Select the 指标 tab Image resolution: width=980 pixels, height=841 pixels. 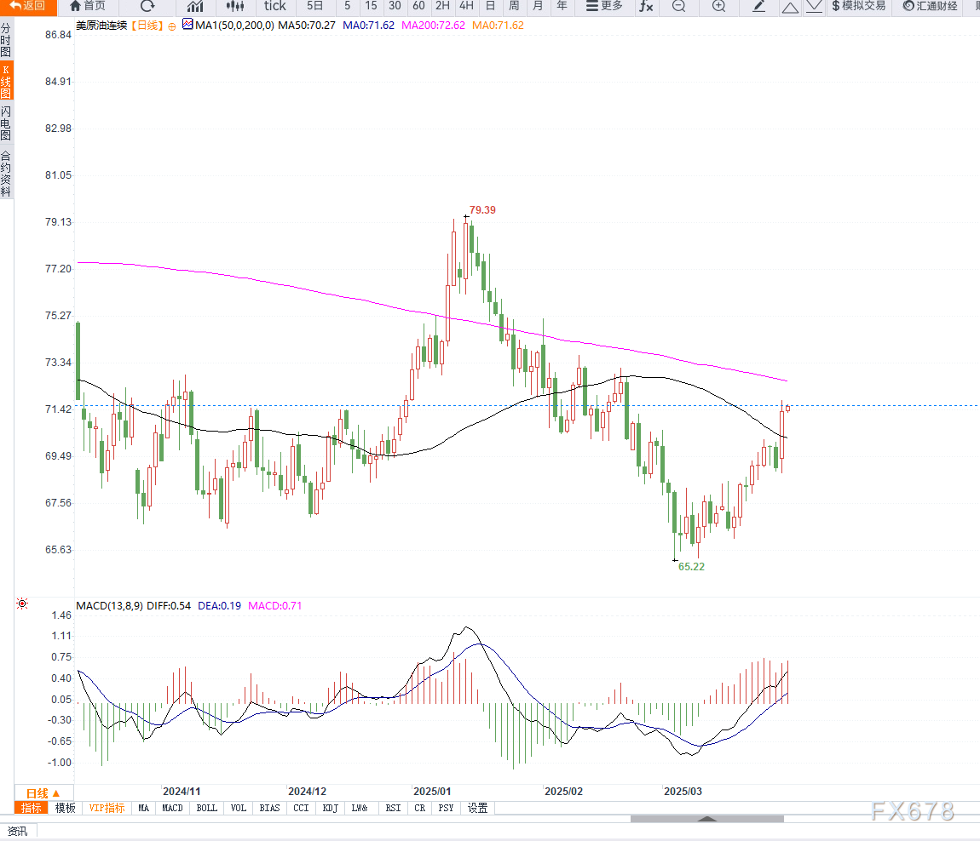[x=32, y=808]
